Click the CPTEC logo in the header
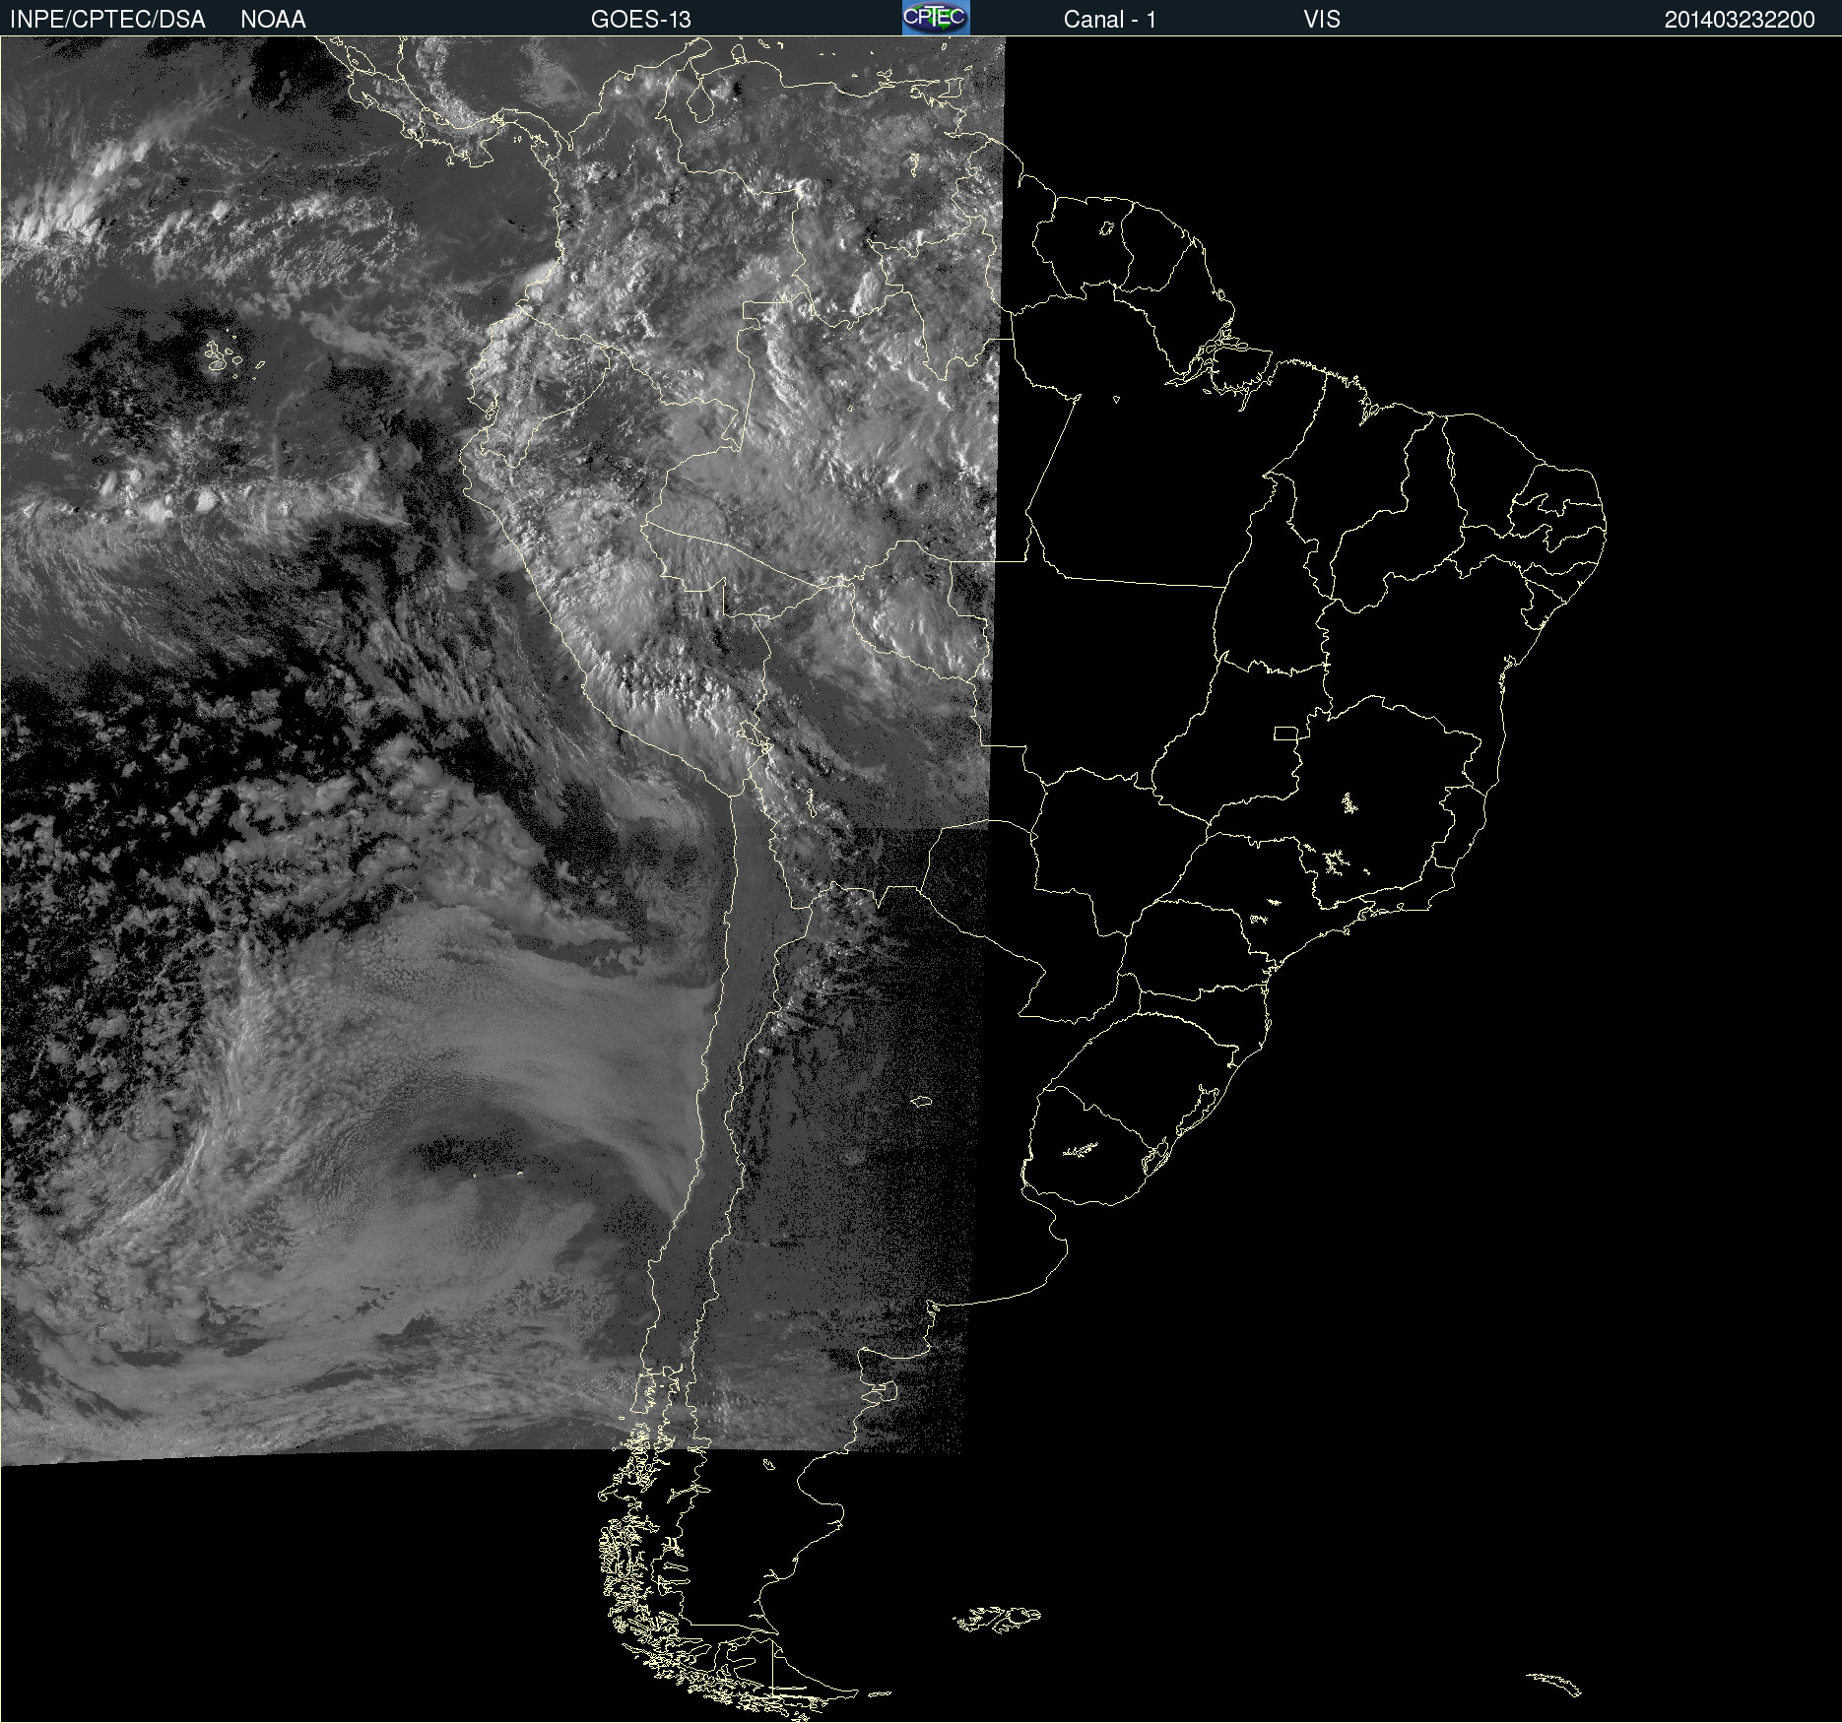Viewport: 1842px width, 1723px height. click(936, 18)
